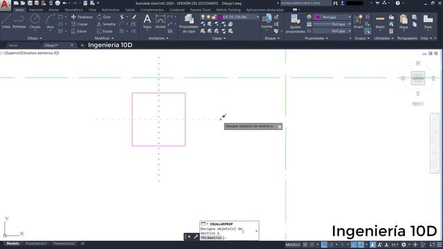Expand the Anotación panel
The image size is (443, 249).
pos(159,38)
